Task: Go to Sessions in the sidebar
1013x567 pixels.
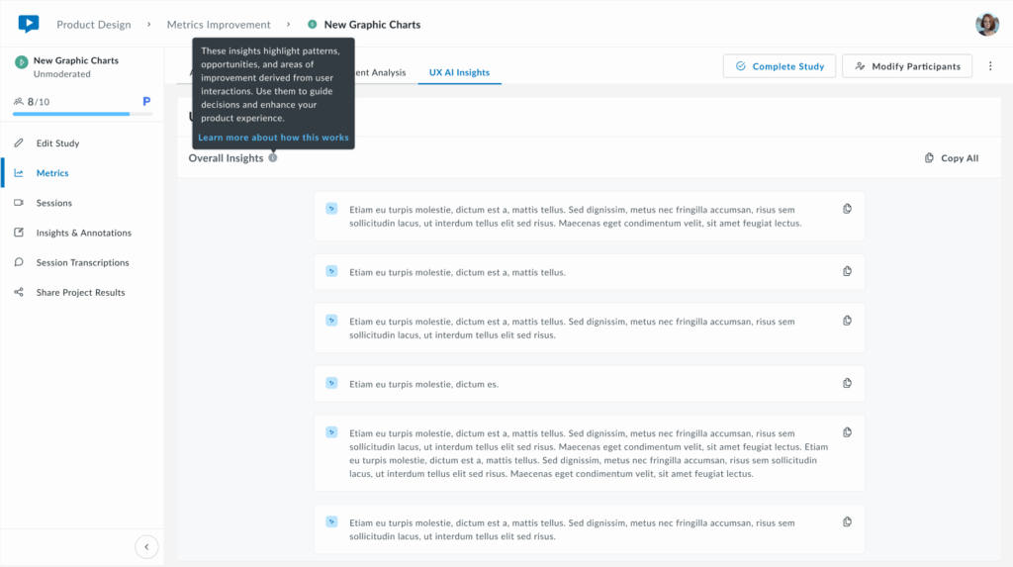Action: [53, 203]
